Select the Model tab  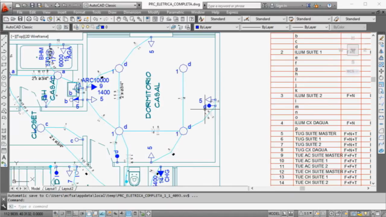[x=36, y=189]
